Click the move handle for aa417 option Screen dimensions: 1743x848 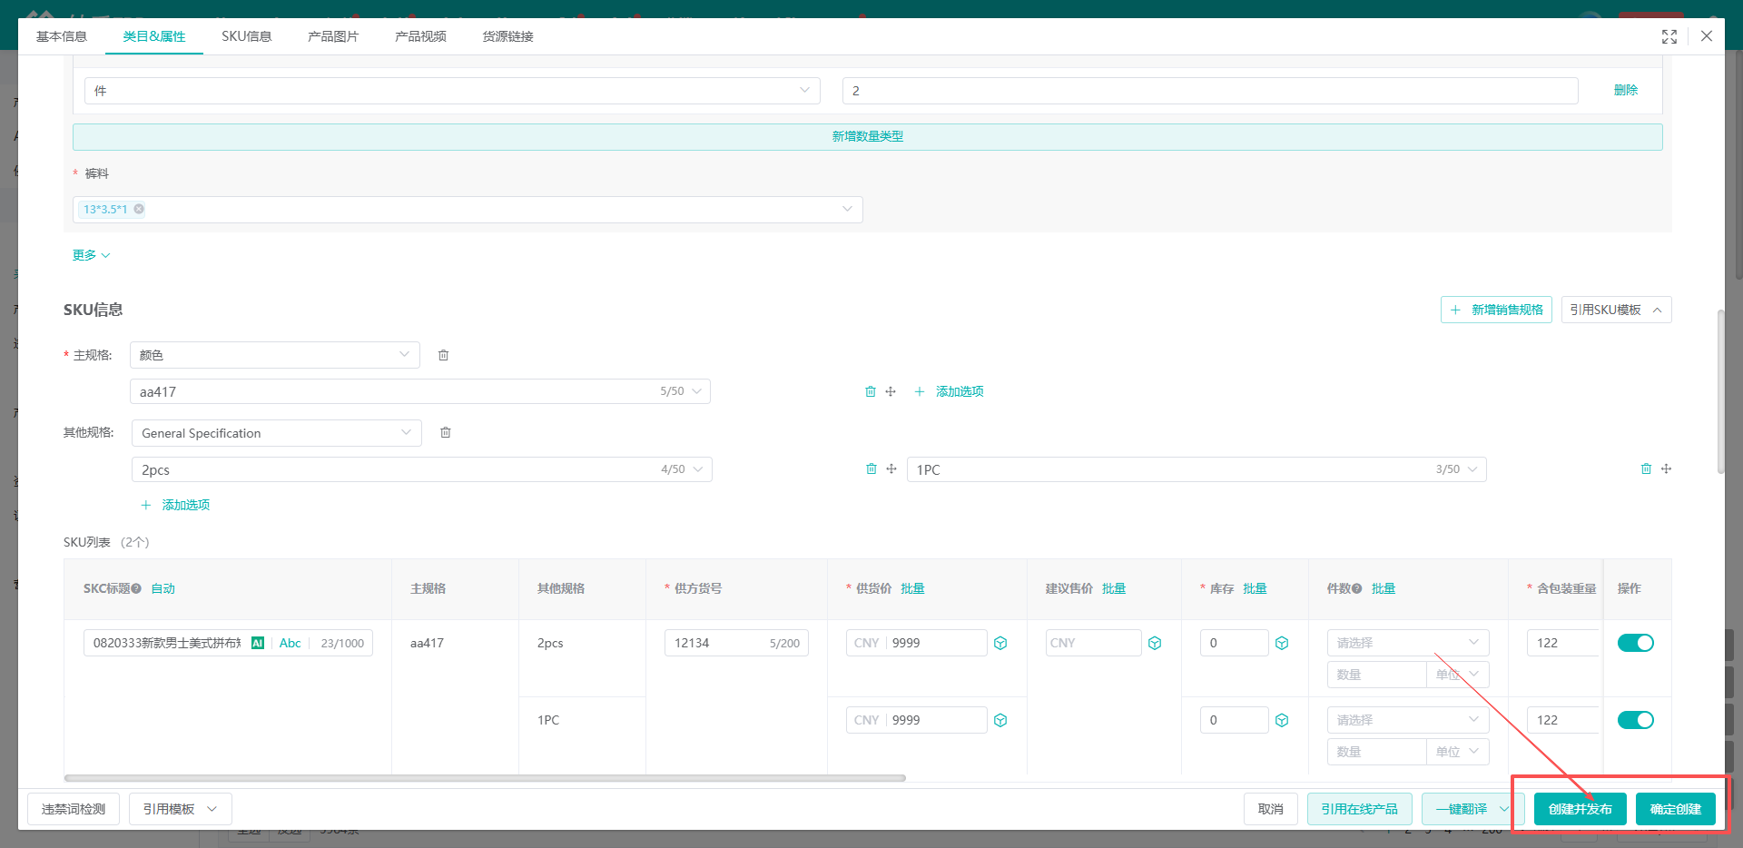pyautogui.click(x=891, y=391)
